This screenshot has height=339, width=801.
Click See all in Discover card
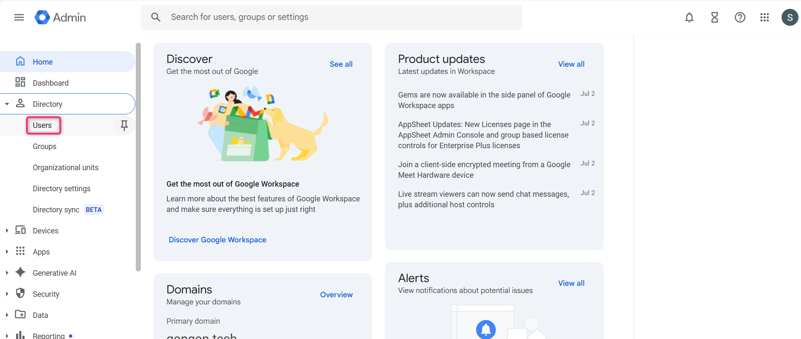pos(341,64)
